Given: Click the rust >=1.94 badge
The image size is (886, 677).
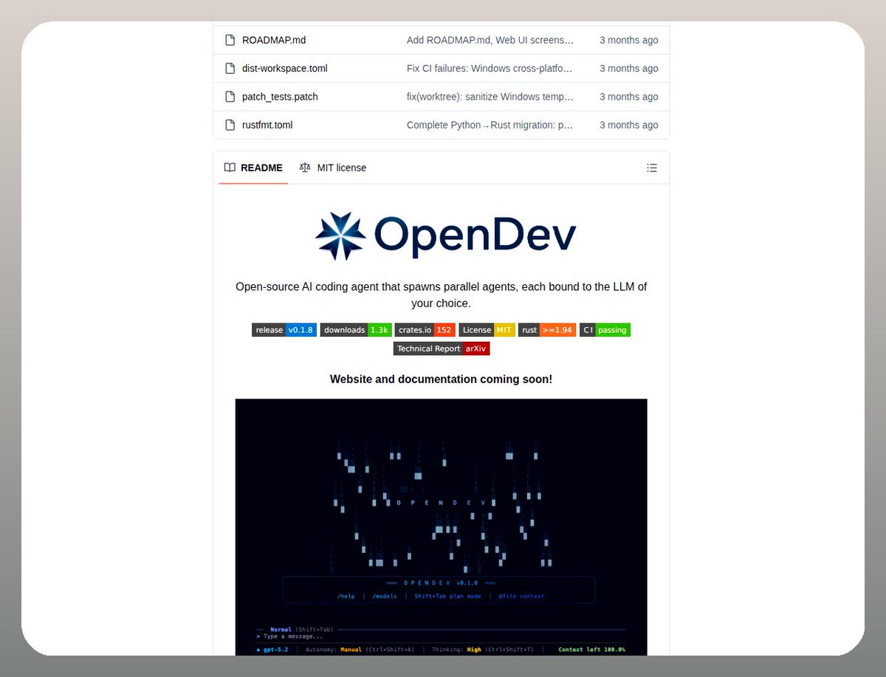Looking at the screenshot, I should (x=547, y=330).
